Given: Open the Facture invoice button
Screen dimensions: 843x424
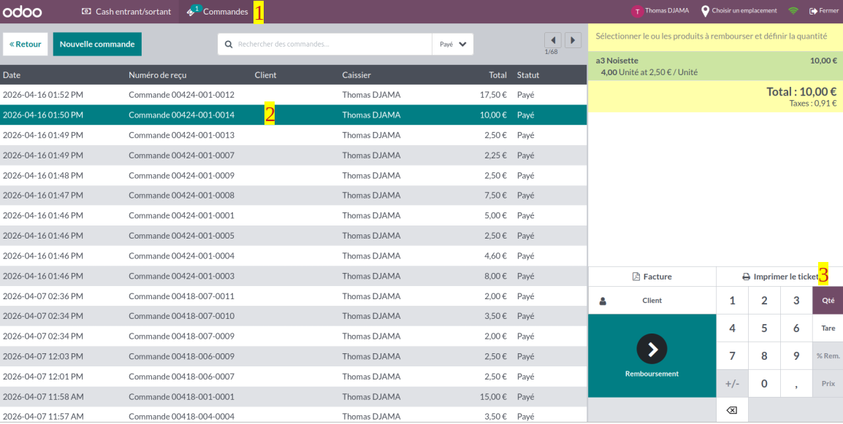Looking at the screenshot, I should [x=652, y=277].
